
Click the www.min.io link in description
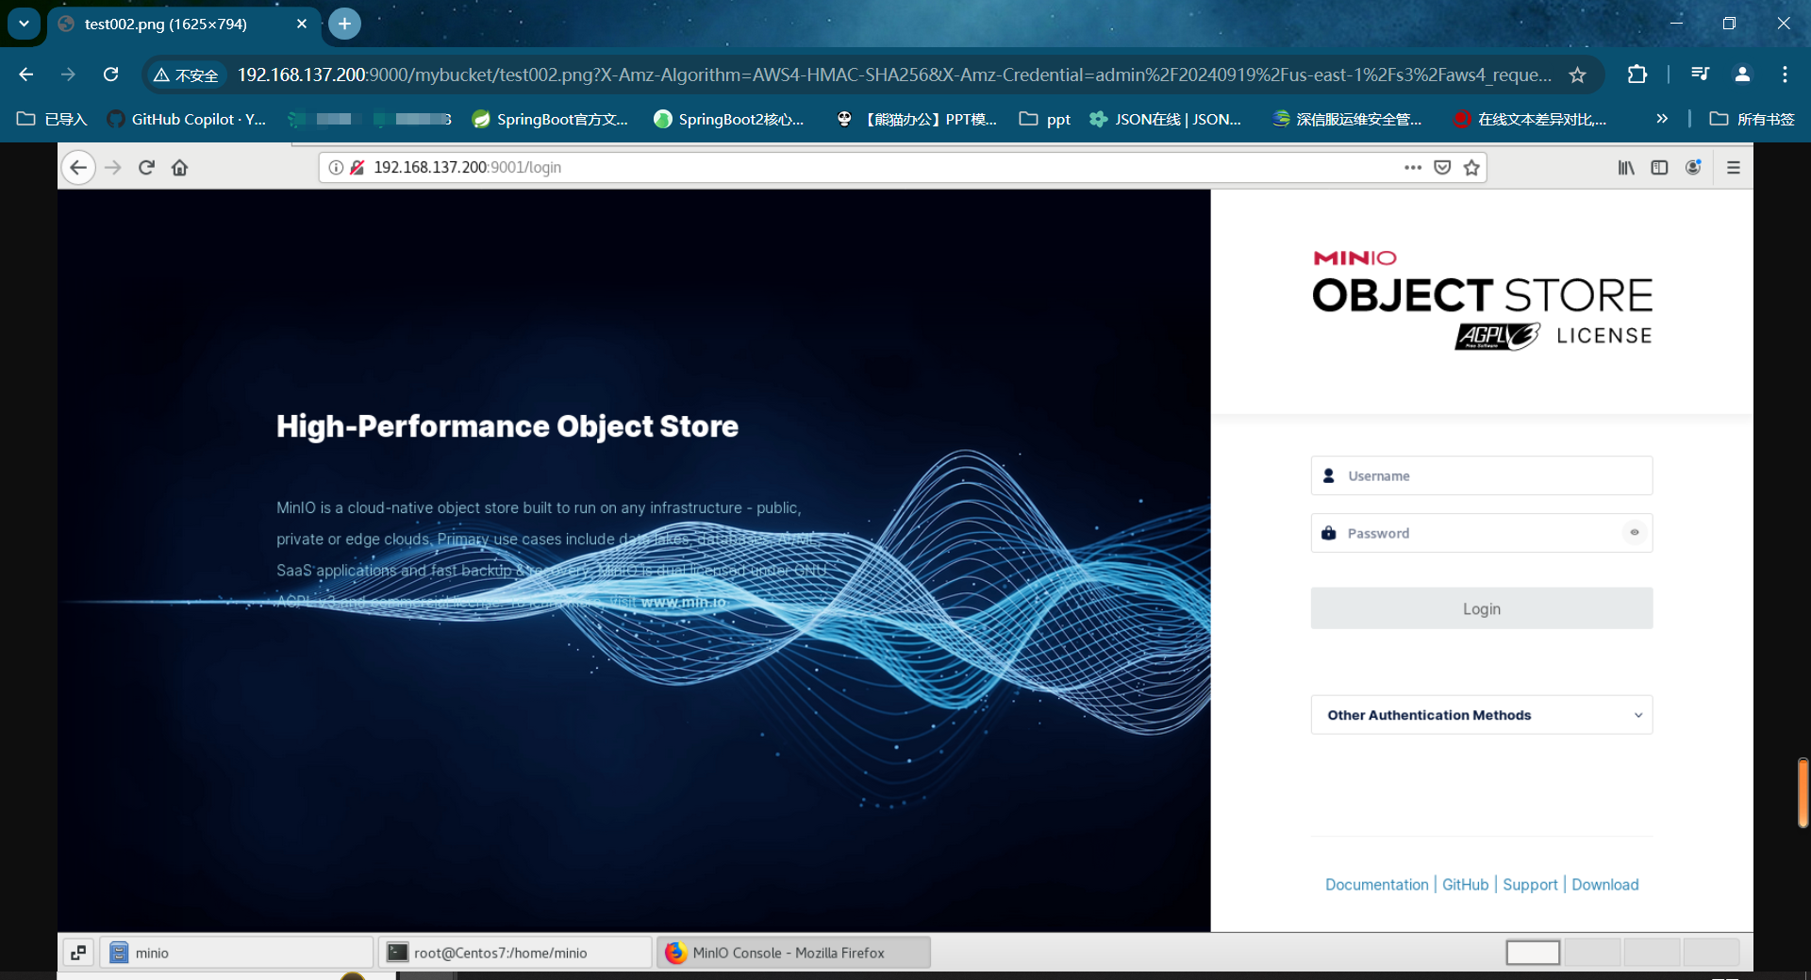684,602
